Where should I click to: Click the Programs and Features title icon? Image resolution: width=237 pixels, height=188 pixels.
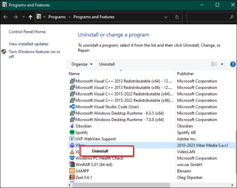click(x=4, y=5)
